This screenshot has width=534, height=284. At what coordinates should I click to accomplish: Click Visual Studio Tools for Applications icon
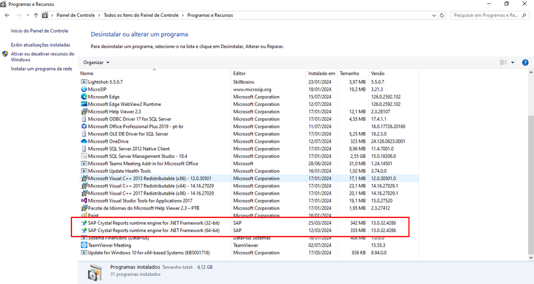84,201
